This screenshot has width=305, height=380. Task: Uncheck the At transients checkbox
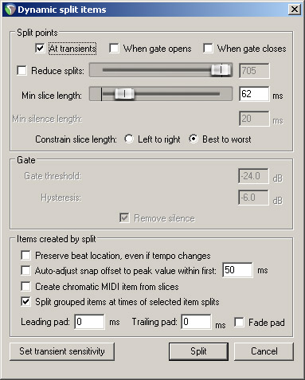click(40, 49)
